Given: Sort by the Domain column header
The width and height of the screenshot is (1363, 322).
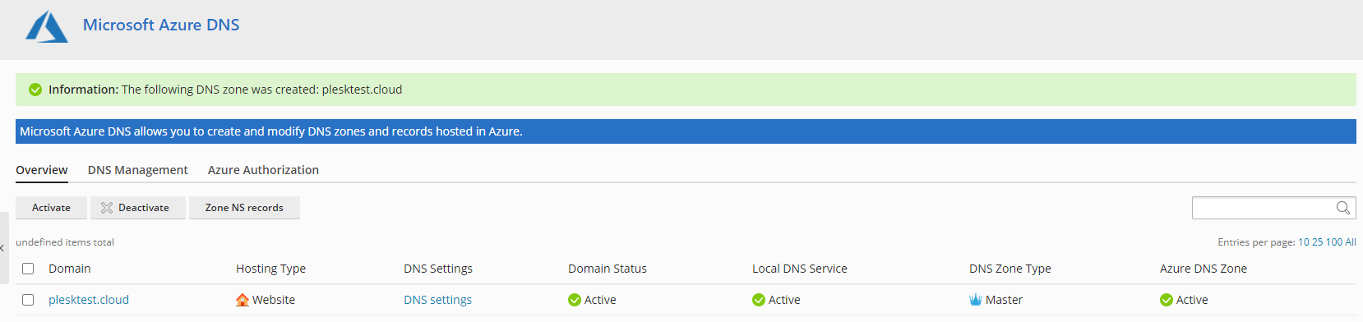Looking at the screenshot, I should pyautogui.click(x=70, y=269).
